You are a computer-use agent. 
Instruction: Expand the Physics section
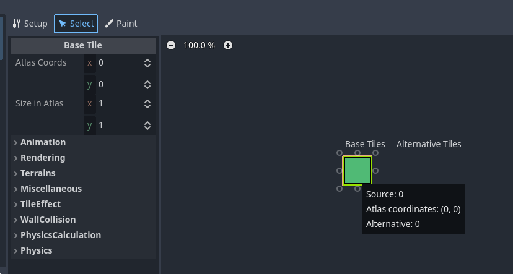pos(36,250)
